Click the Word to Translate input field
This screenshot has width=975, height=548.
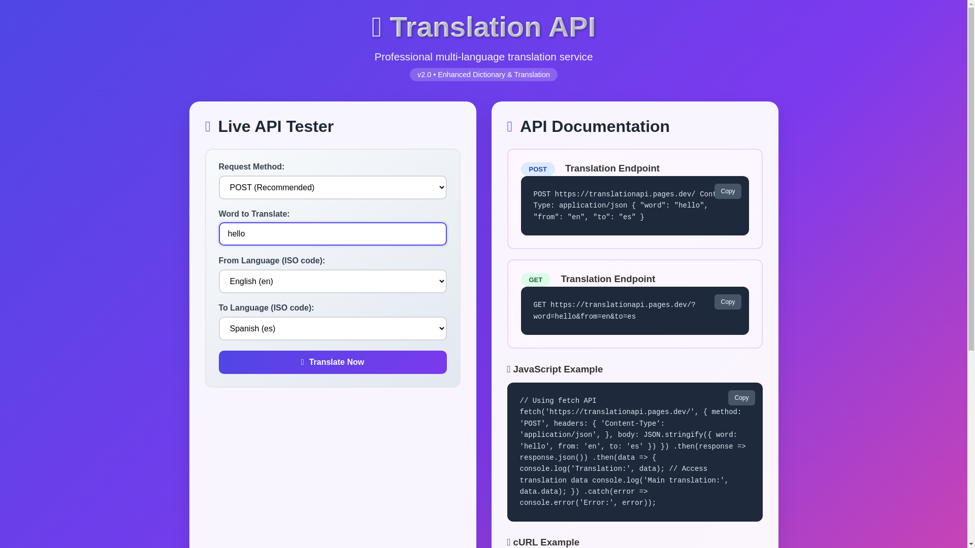[x=332, y=234]
